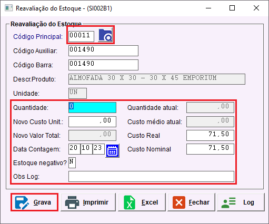The height and width of the screenshot is (224, 269).
Task: Print using the Imprimir button
Action: click(x=88, y=202)
